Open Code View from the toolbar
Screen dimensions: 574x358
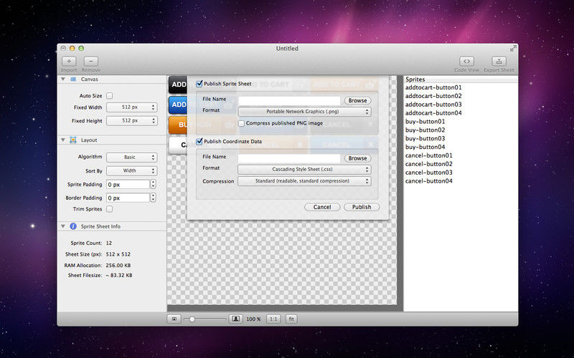click(466, 62)
